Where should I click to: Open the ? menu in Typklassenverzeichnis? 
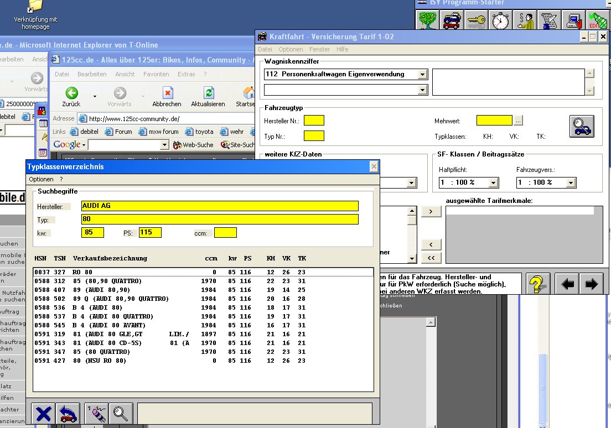61,179
